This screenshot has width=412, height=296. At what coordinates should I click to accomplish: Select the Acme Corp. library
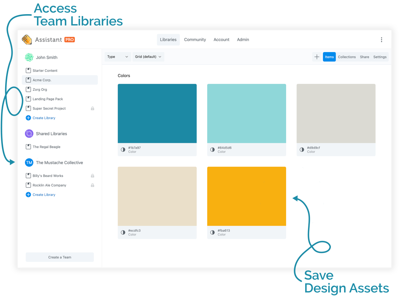tap(60, 80)
